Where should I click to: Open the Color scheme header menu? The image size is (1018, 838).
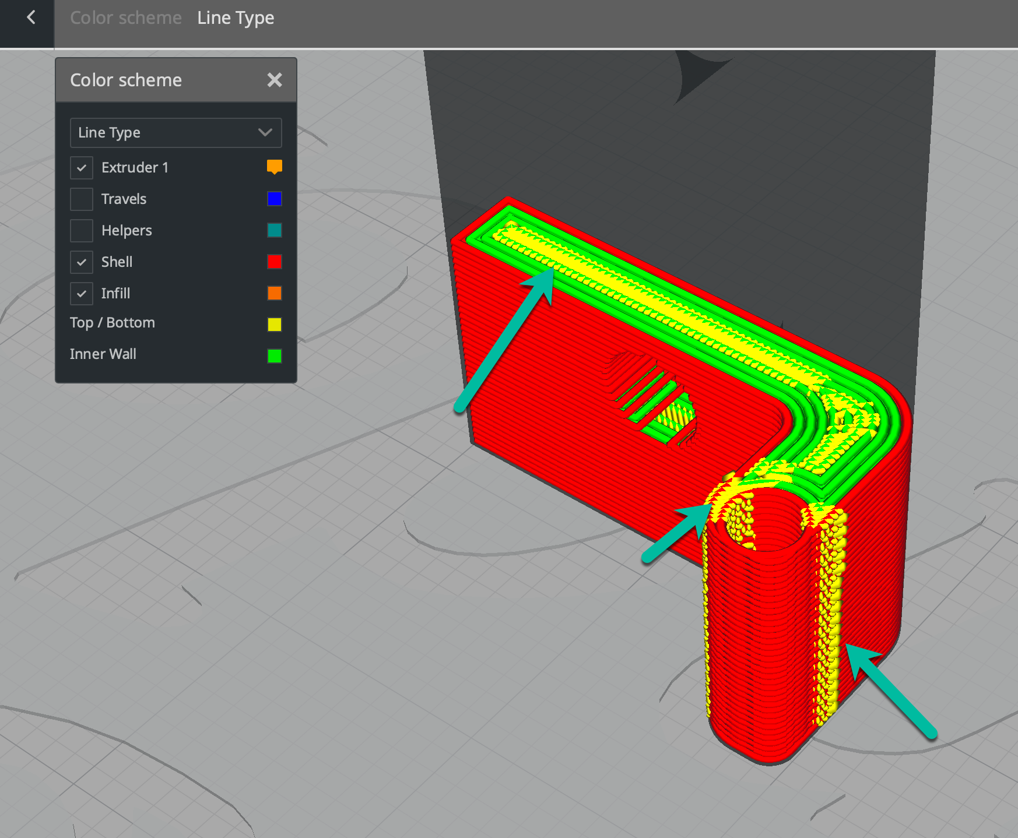[126, 18]
